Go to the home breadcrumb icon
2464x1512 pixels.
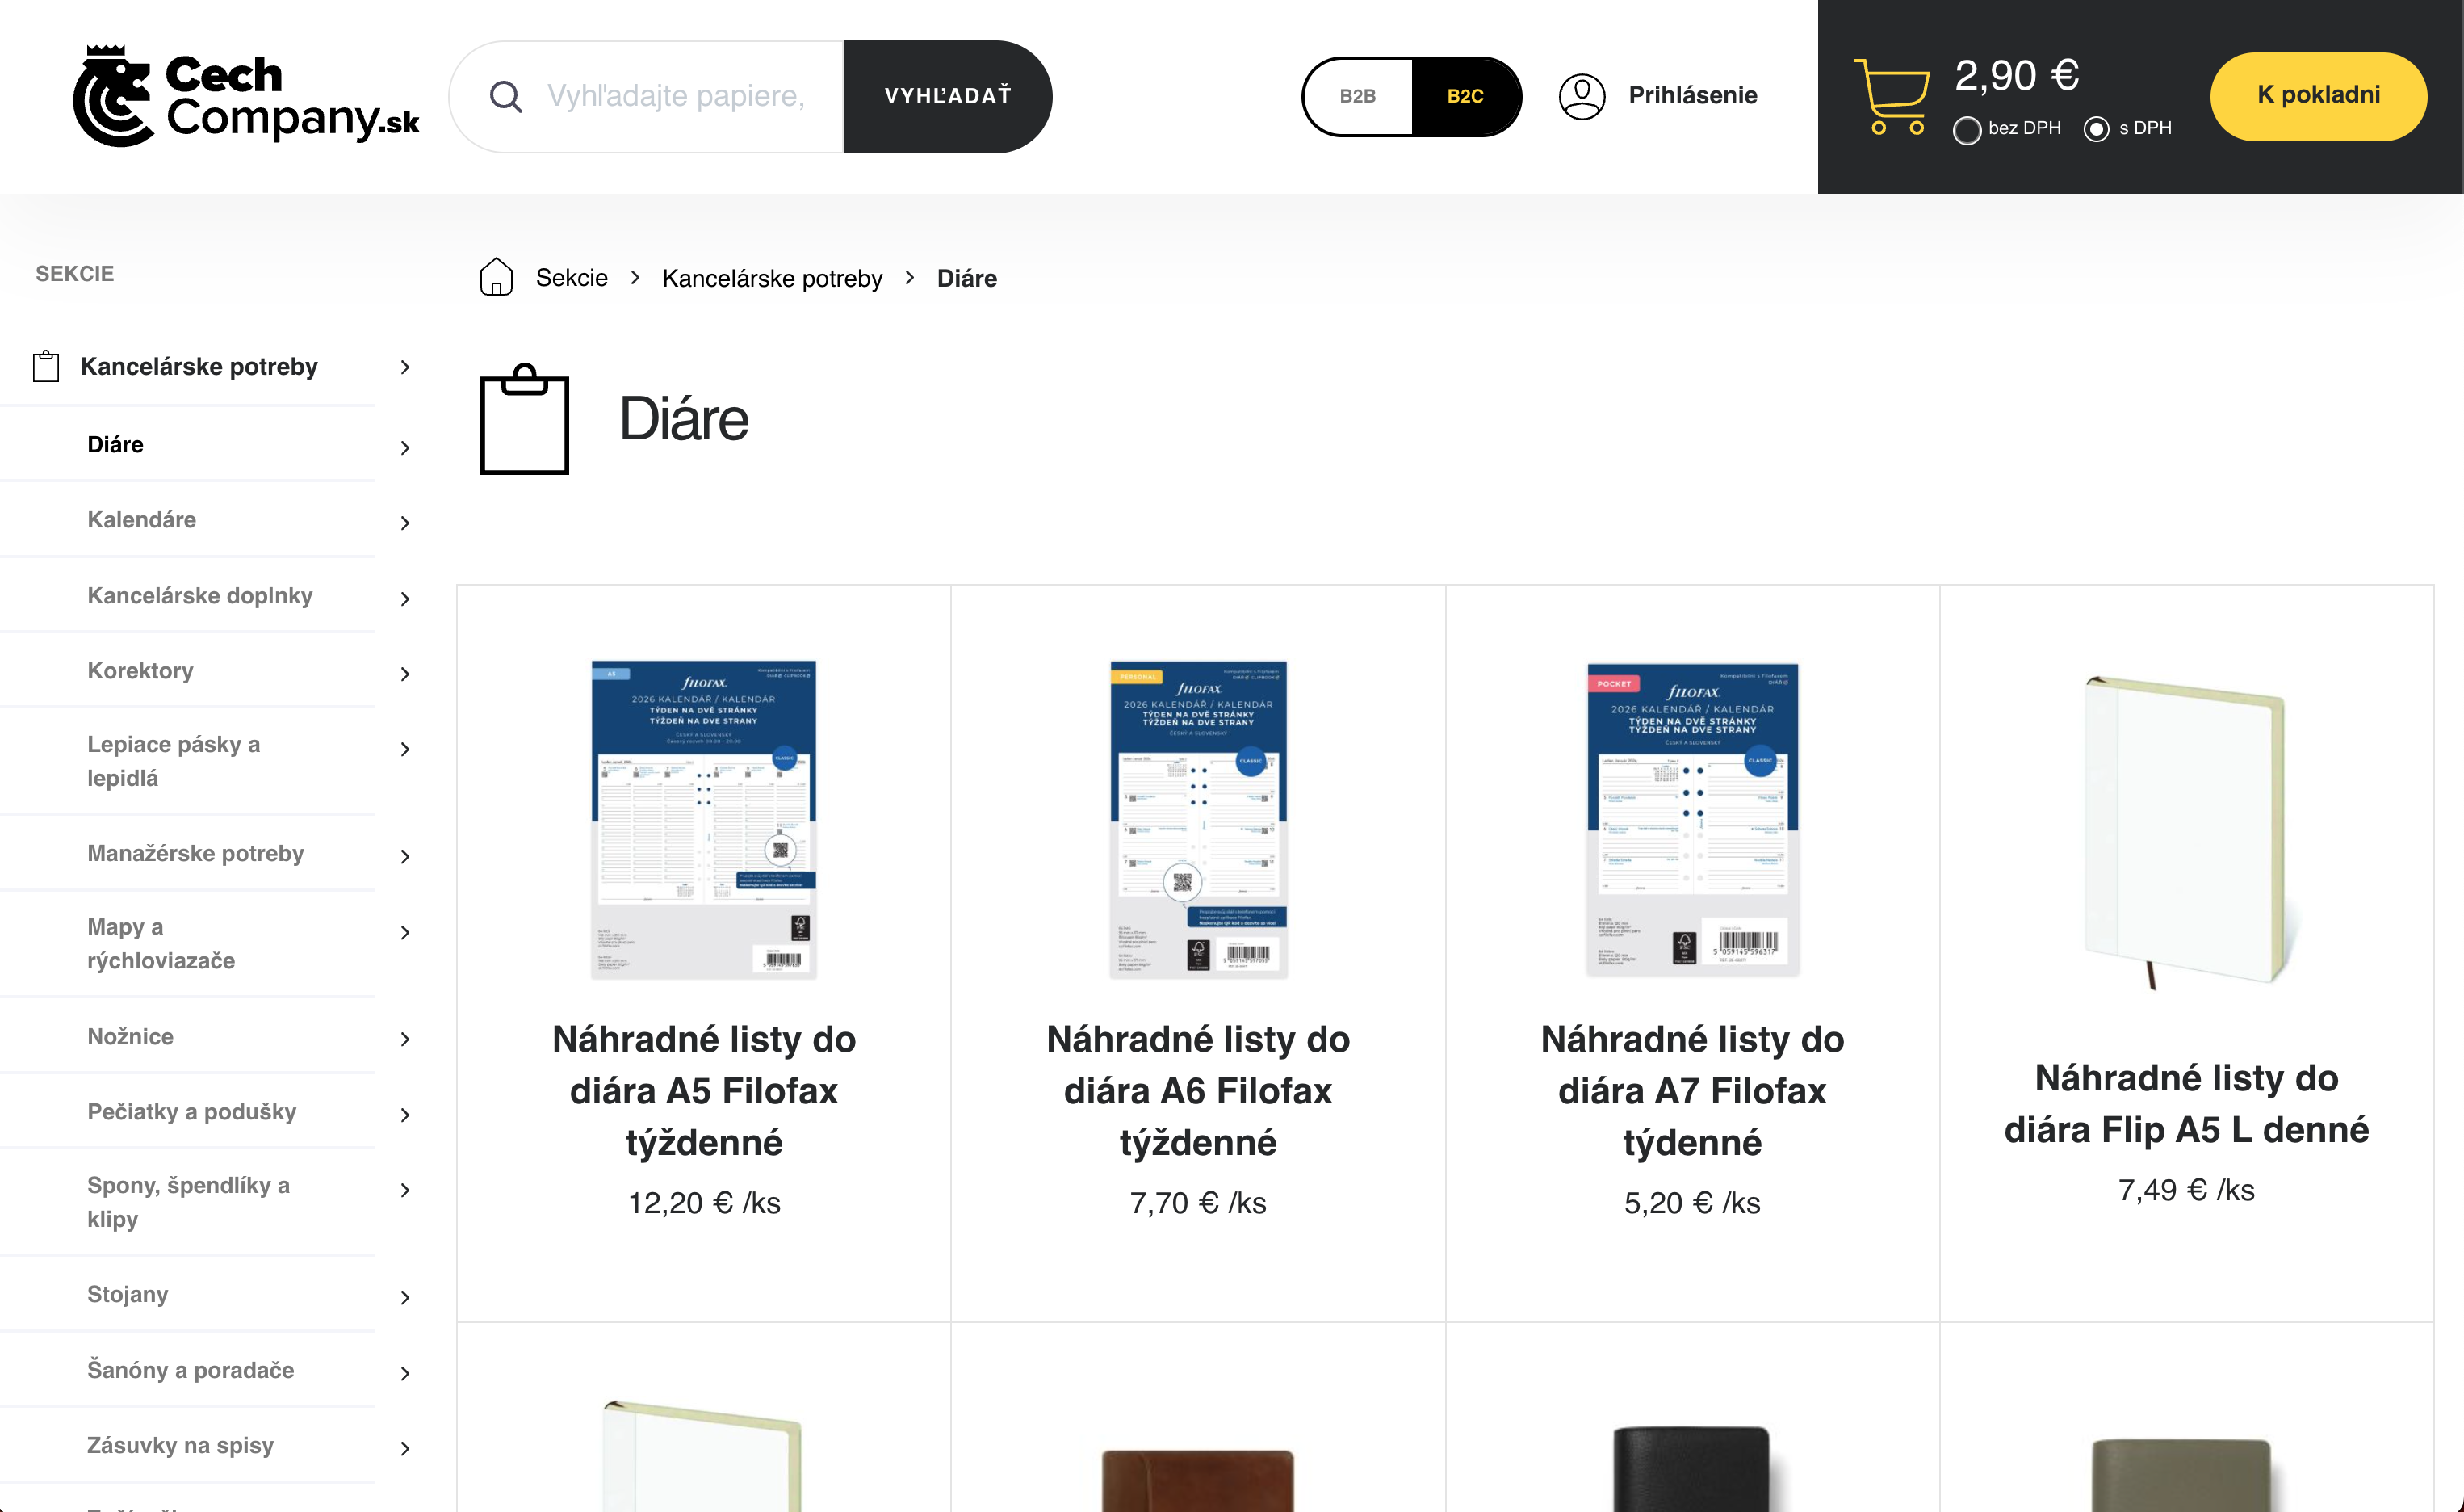(496, 277)
